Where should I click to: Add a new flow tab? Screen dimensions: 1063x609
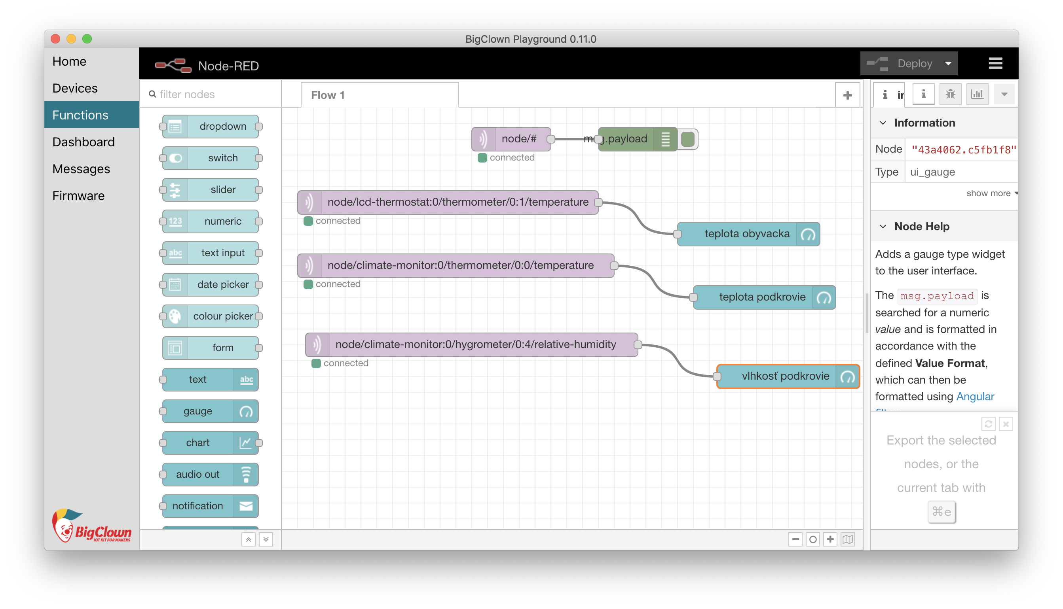tap(847, 95)
